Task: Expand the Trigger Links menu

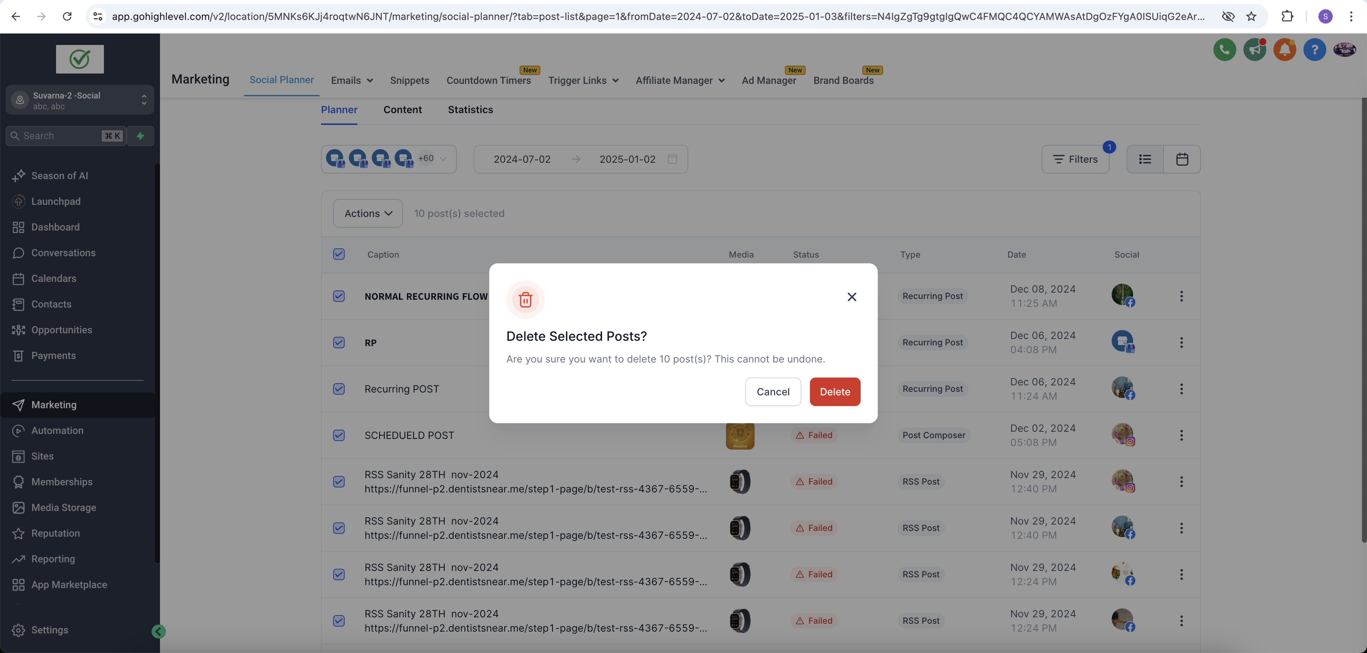Action: [583, 81]
